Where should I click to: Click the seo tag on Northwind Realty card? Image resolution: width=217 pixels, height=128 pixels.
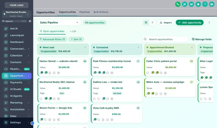coord(62,93)
